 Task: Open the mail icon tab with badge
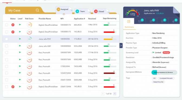(140, 21)
